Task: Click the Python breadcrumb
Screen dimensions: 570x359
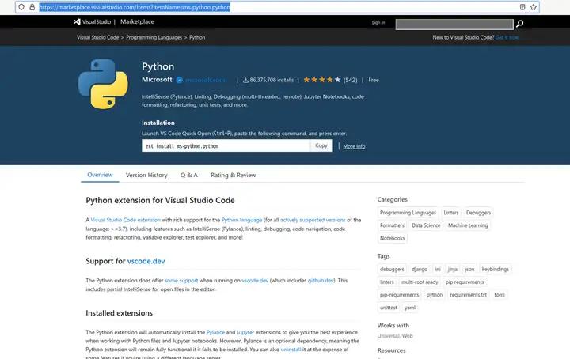Action: click(x=197, y=37)
